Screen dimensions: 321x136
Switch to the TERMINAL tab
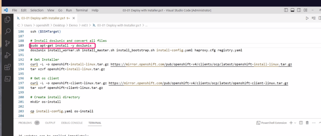click(95, 123)
